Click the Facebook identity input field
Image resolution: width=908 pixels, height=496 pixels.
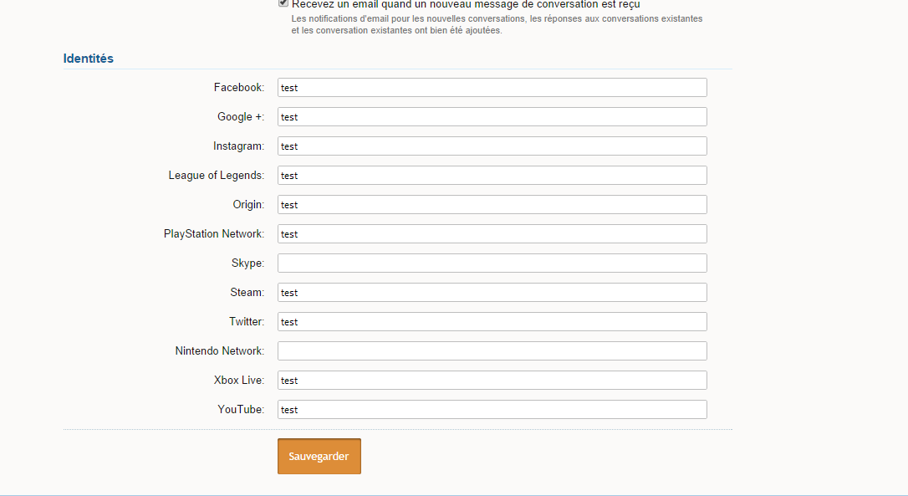(x=492, y=88)
